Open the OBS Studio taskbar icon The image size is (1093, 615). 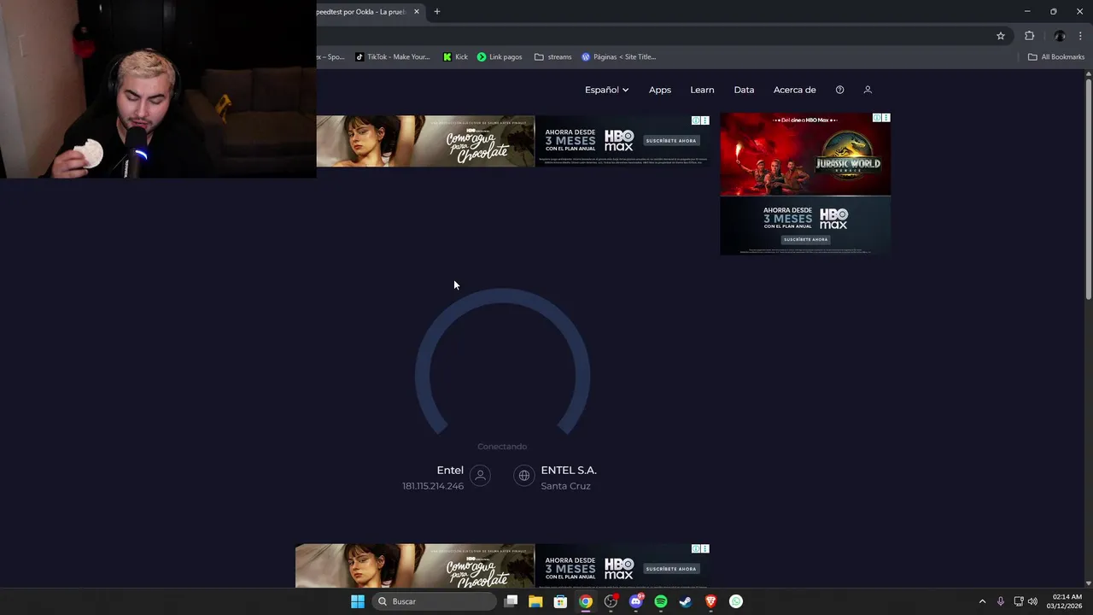(x=611, y=601)
